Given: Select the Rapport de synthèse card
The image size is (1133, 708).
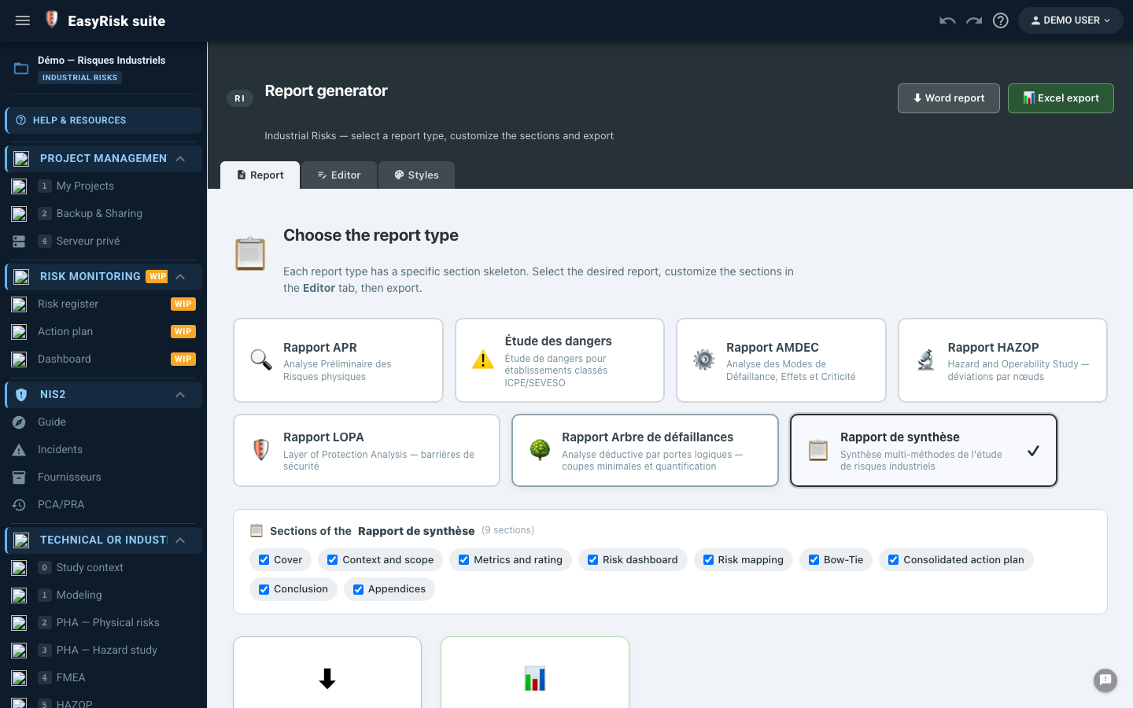Looking at the screenshot, I should coord(924,451).
